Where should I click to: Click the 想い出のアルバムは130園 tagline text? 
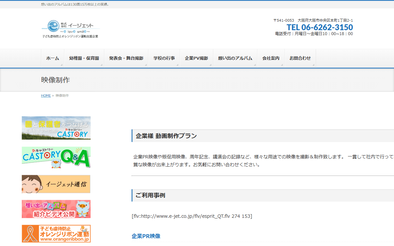75,4
